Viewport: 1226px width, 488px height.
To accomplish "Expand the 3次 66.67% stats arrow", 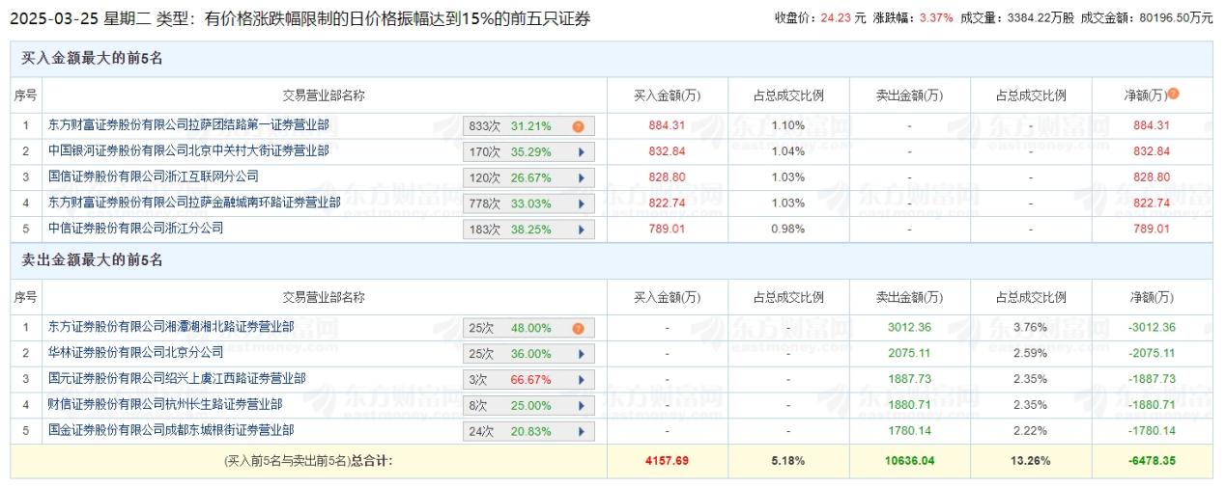I will tap(581, 380).
